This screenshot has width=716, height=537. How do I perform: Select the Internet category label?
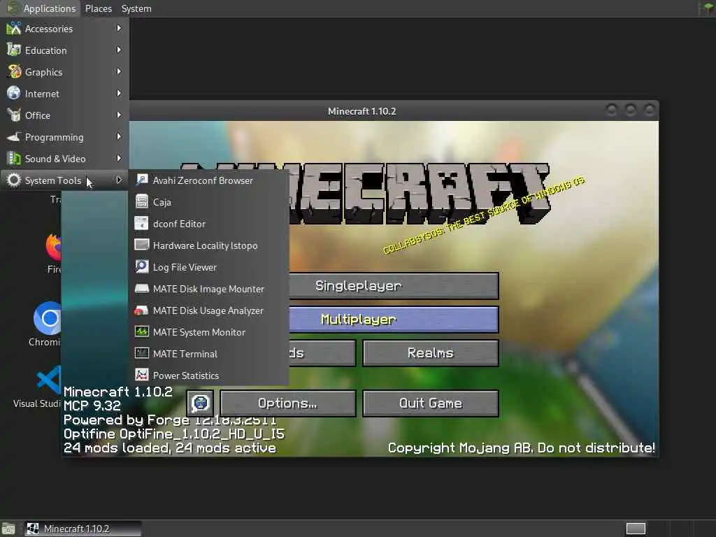(x=42, y=94)
